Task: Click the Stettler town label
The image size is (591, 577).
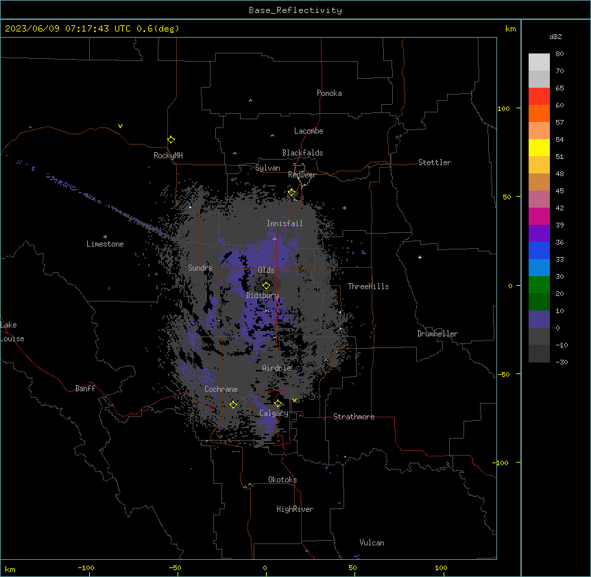Action: tap(435, 162)
